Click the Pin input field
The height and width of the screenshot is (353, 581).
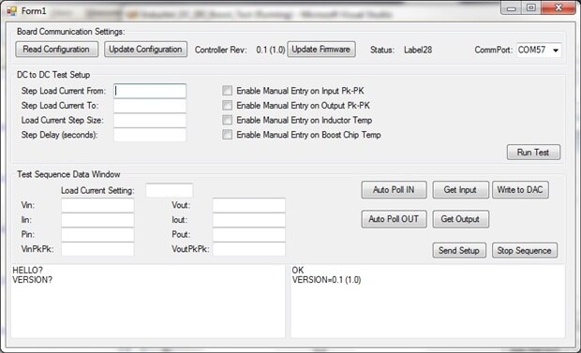pyautogui.click(x=97, y=234)
